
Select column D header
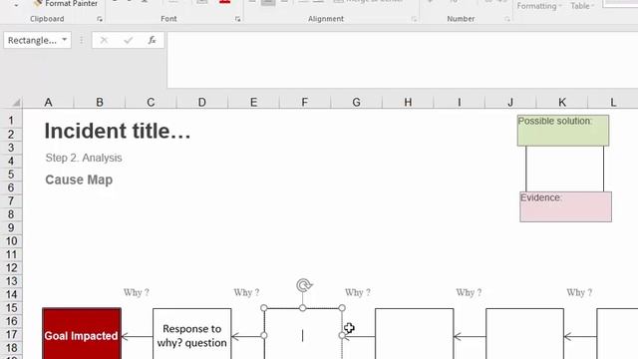click(x=201, y=102)
